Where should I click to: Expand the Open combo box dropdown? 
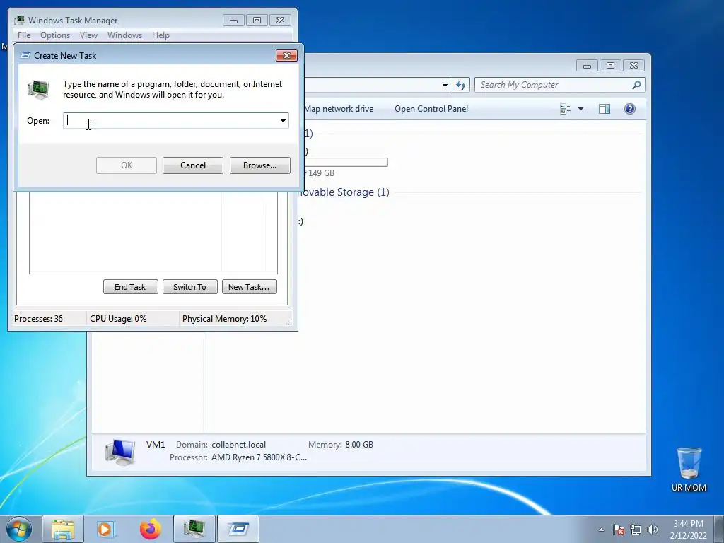point(283,120)
